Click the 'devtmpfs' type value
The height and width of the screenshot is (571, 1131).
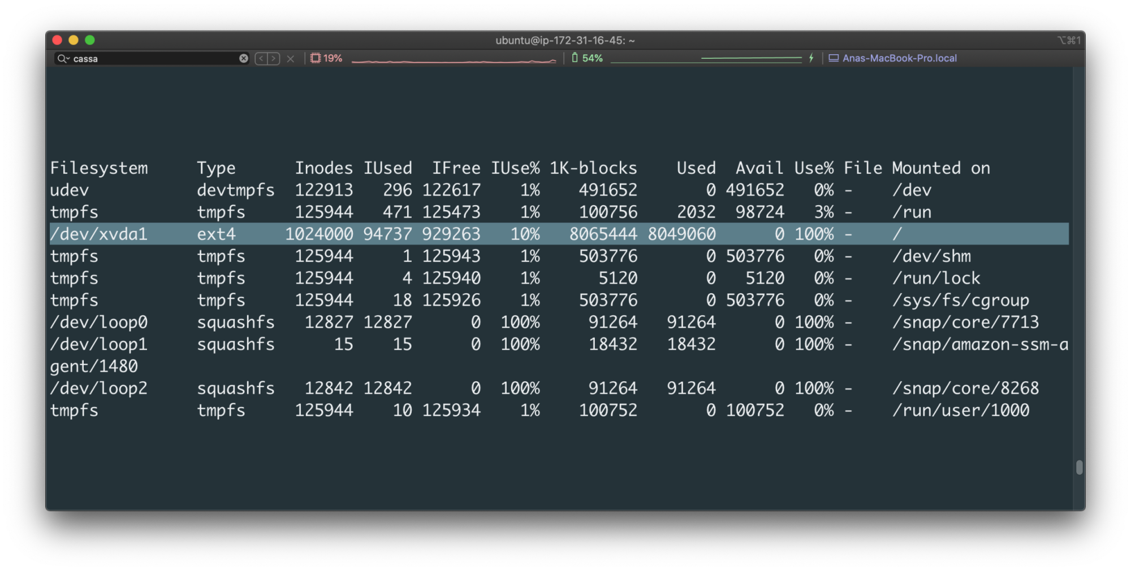pos(236,190)
